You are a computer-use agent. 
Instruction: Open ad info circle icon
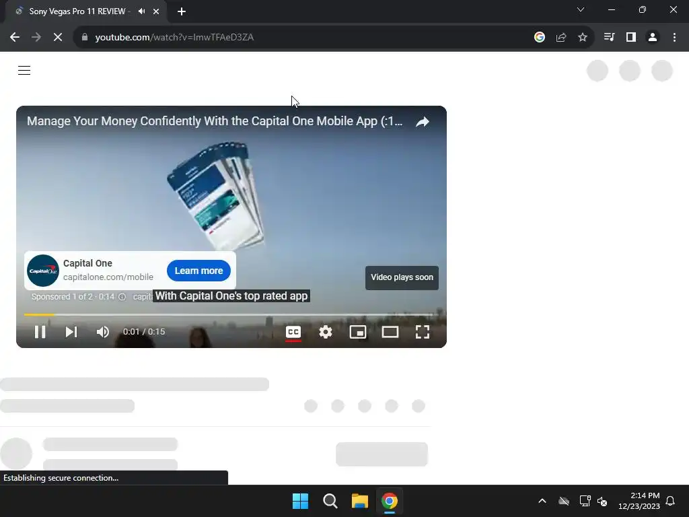click(122, 297)
